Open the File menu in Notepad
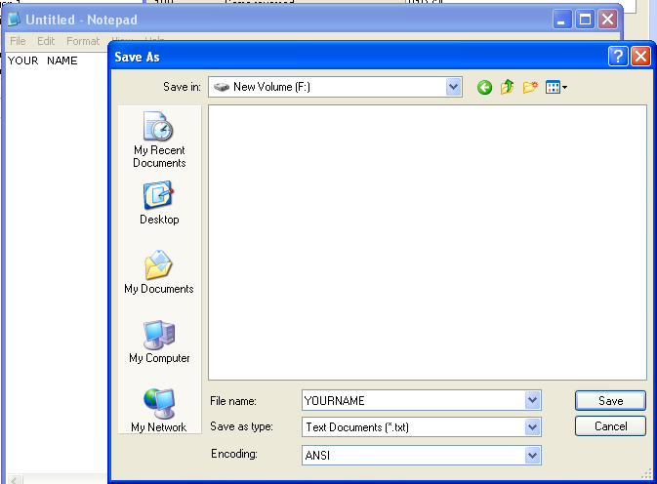Viewport: 657px width, 484px height. coord(18,41)
